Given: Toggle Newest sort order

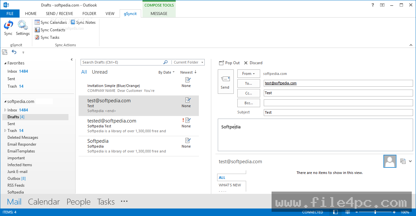Looking at the screenshot, I should pyautogui.click(x=188, y=72).
